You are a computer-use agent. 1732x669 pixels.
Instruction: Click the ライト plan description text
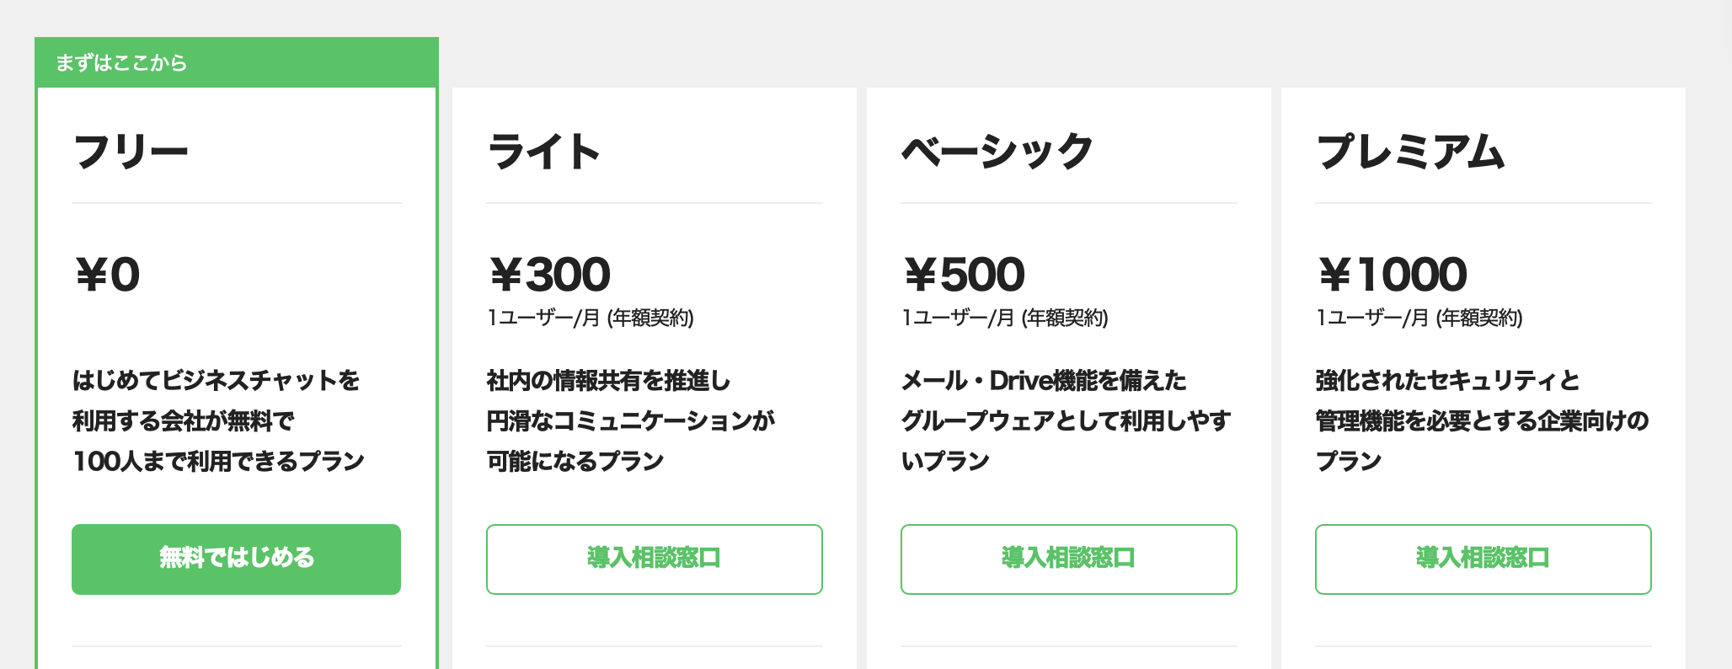click(x=631, y=420)
